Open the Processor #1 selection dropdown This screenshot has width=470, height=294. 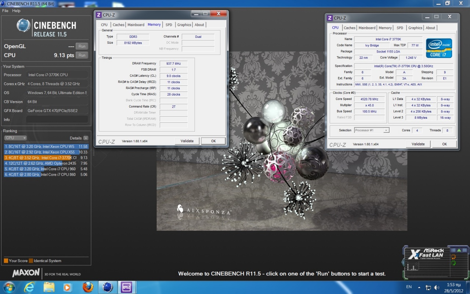click(372, 130)
